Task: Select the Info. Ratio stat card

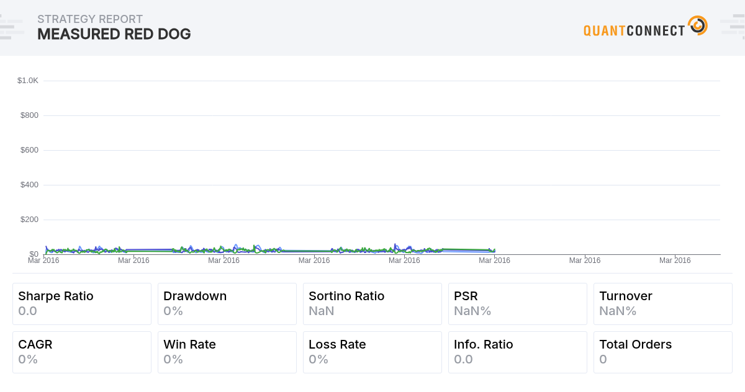Action: click(518, 352)
